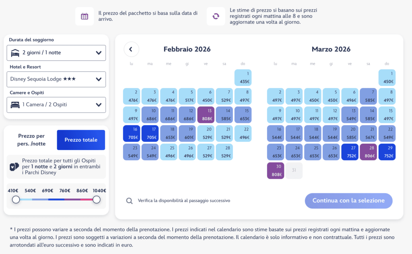Click the bed icon in the stay duration field
The width and height of the screenshot is (412, 254).
coord(15,53)
